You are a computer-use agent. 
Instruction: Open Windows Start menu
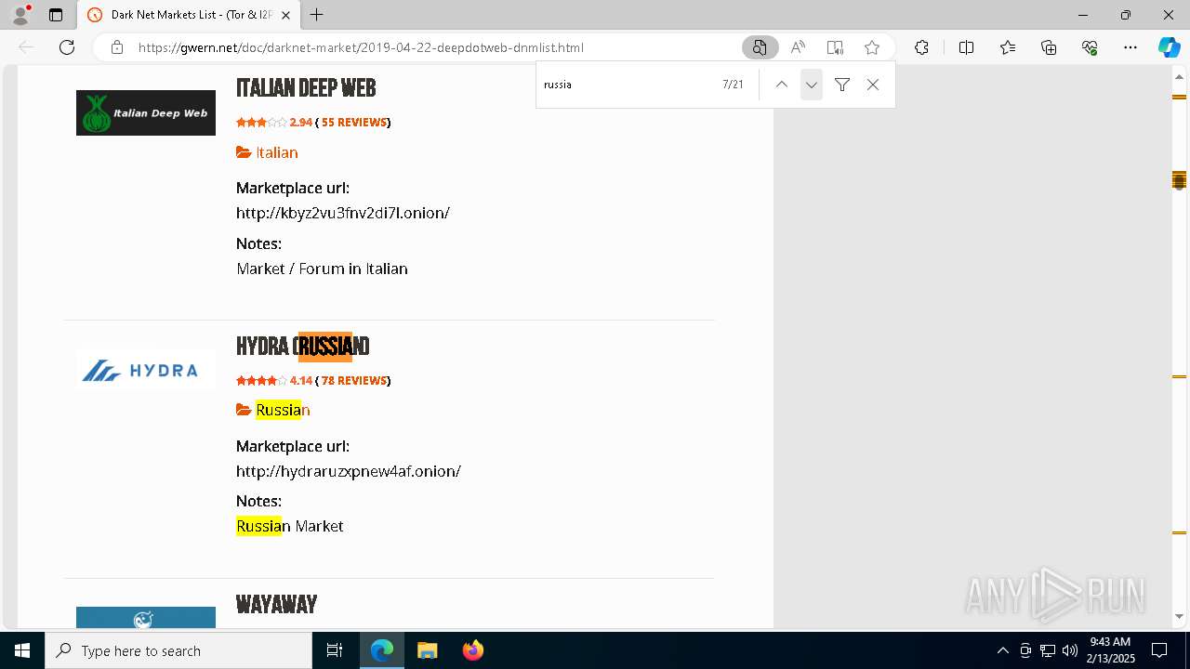22,650
